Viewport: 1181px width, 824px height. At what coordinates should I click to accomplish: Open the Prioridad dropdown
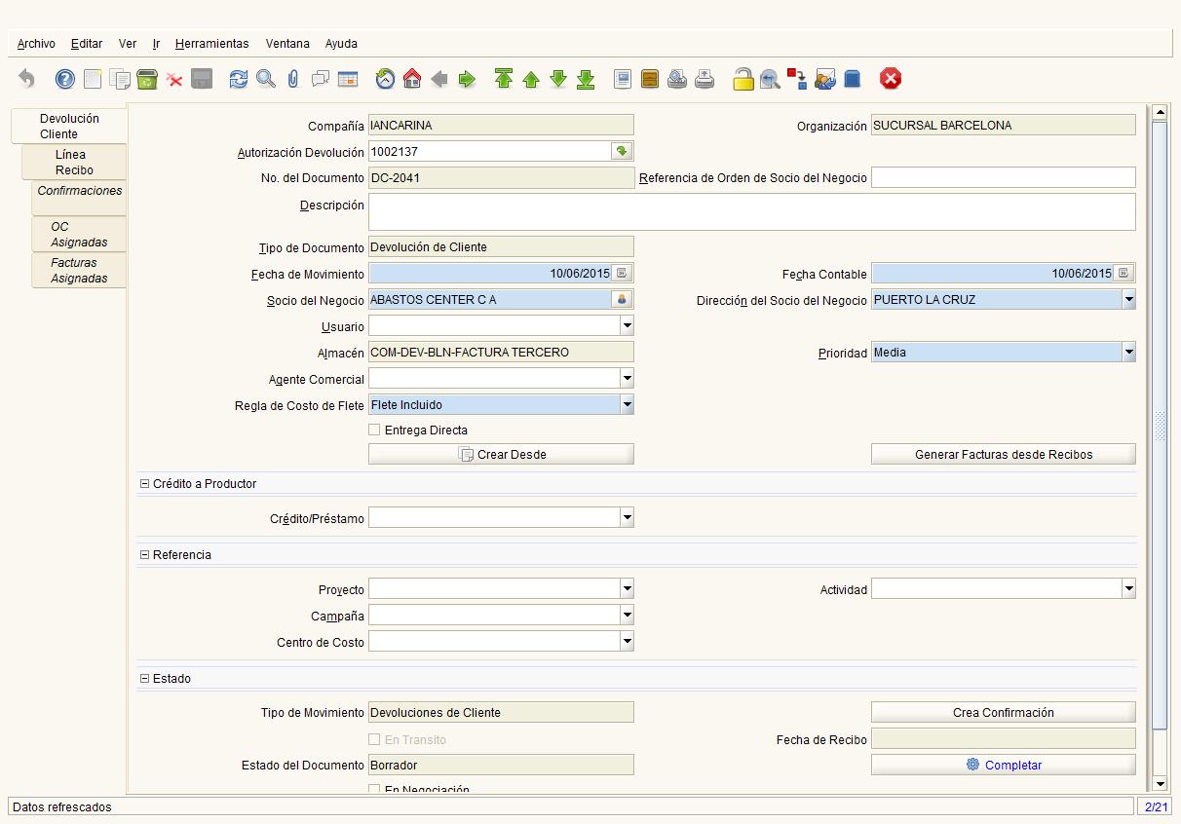pos(1128,353)
